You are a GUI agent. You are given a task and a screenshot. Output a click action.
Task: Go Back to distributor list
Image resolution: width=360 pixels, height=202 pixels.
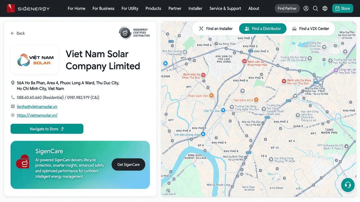pos(18,33)
